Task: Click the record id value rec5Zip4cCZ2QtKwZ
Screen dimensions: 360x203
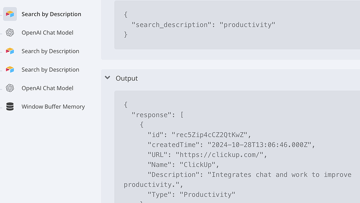Action: pos(209,135)
